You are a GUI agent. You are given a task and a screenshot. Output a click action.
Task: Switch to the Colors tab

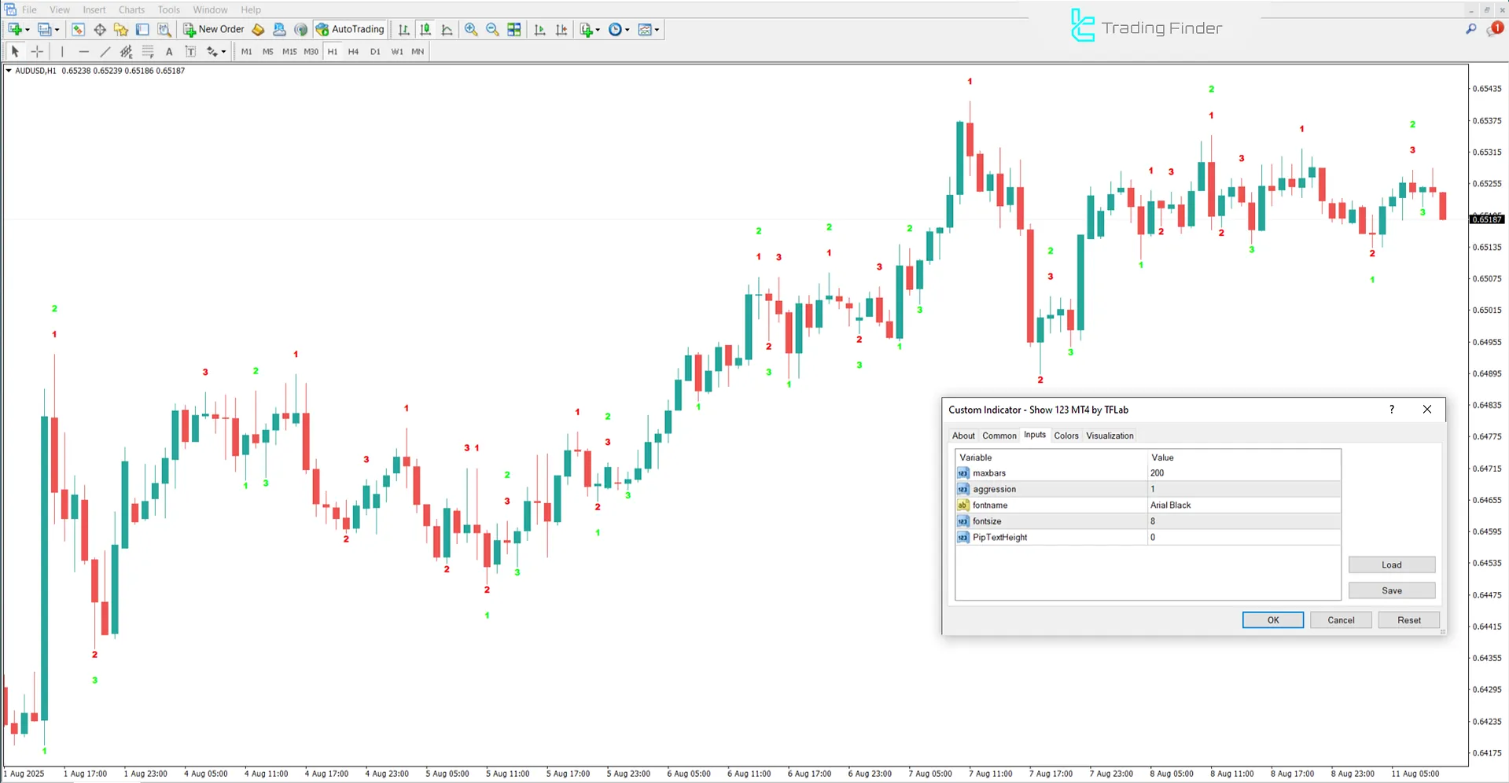[1066, 435]
